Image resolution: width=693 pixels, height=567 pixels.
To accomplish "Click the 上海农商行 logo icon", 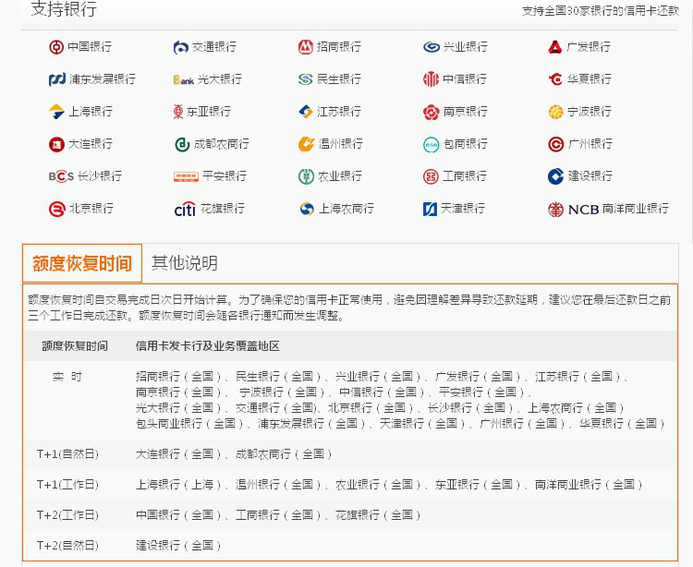I will [307, 209].
